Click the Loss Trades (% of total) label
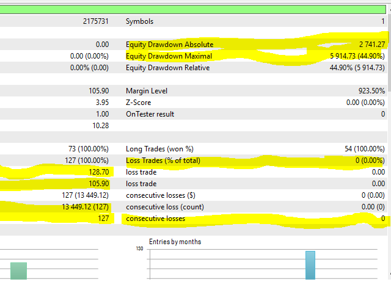 (166, 161)
